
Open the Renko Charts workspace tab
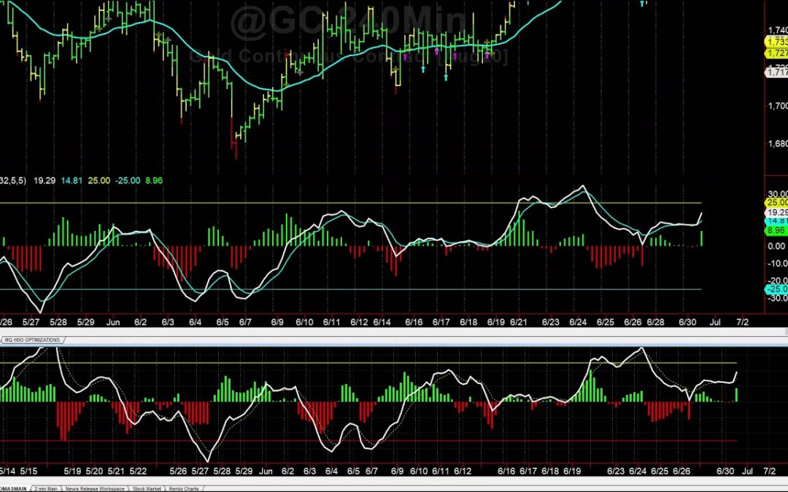point(185,489)
